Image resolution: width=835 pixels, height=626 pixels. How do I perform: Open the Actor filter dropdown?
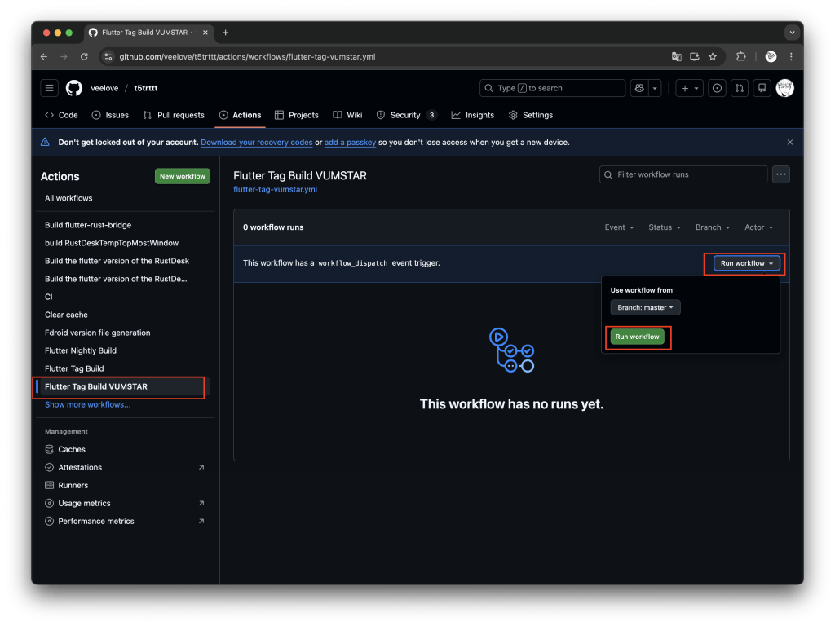pos(758,227)
